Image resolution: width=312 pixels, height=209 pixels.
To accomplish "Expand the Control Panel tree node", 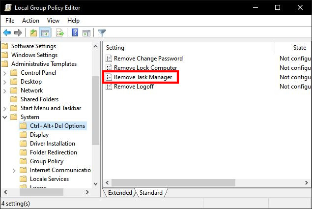I will pos(5,73).
